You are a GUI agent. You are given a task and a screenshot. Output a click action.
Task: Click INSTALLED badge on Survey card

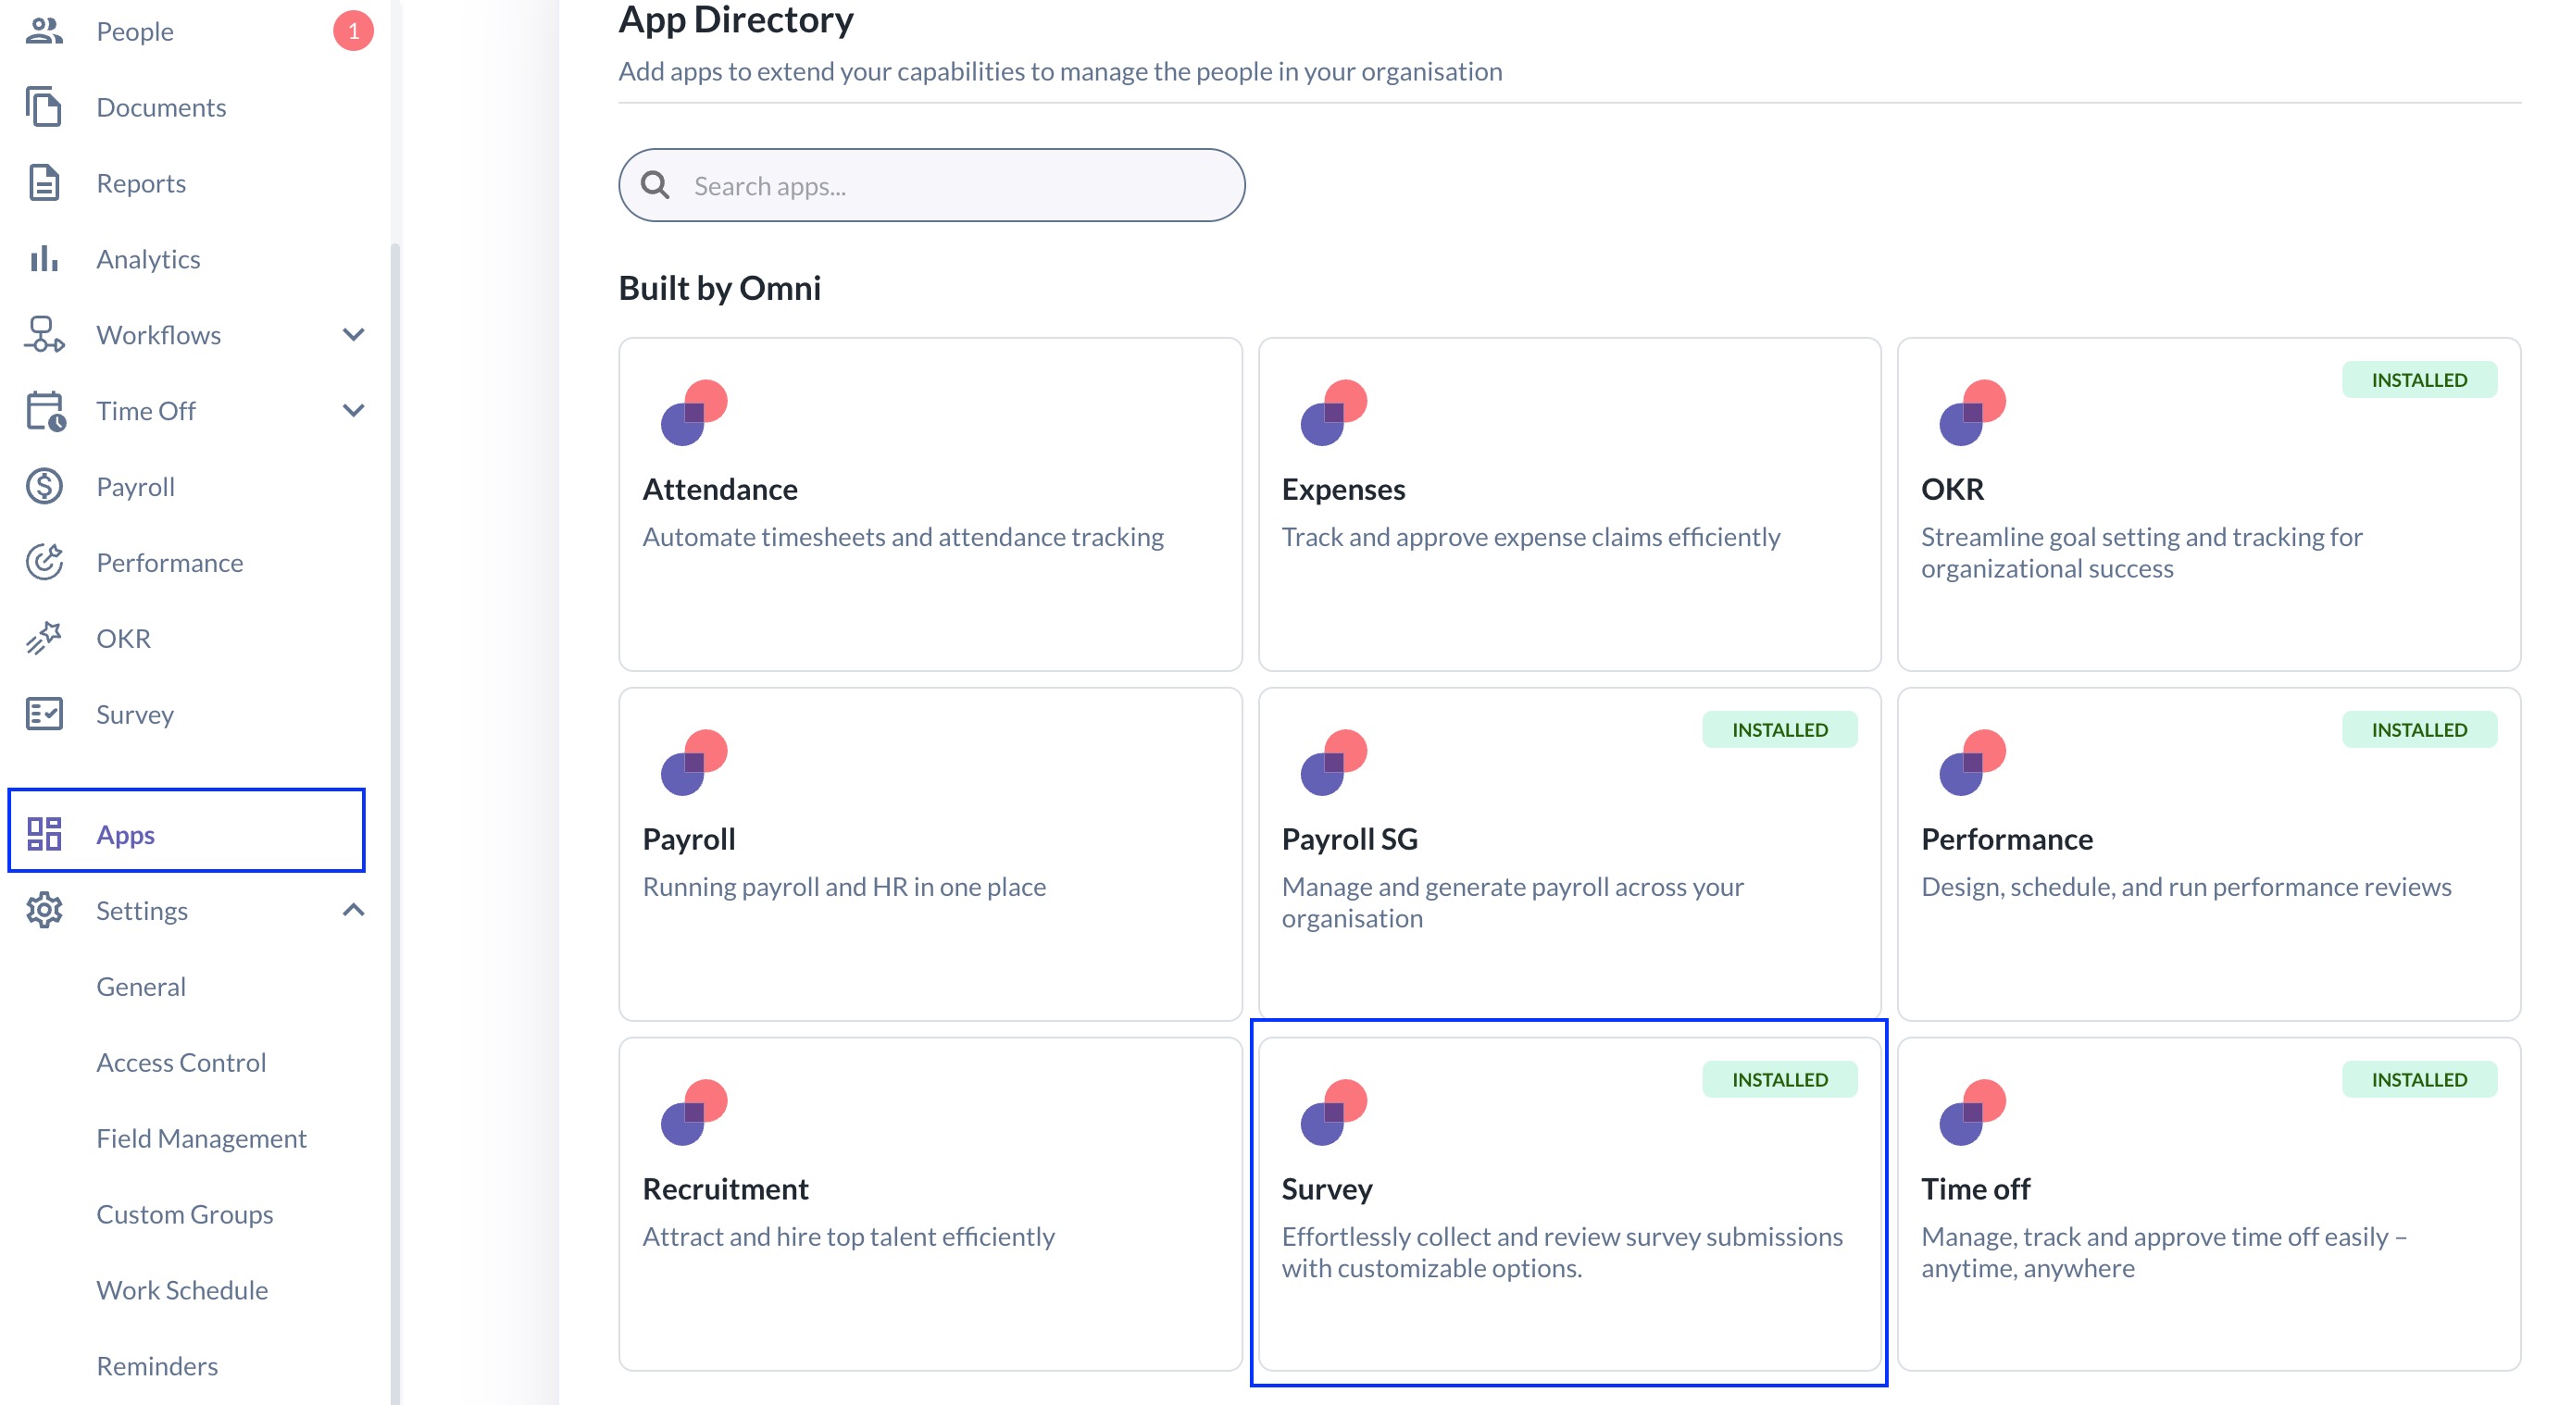[x=1779, y=1078]
